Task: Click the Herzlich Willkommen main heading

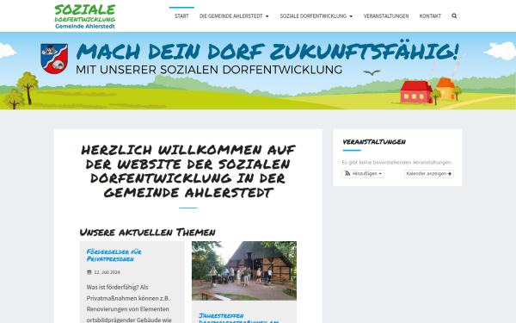Action: tap(187, 171)
